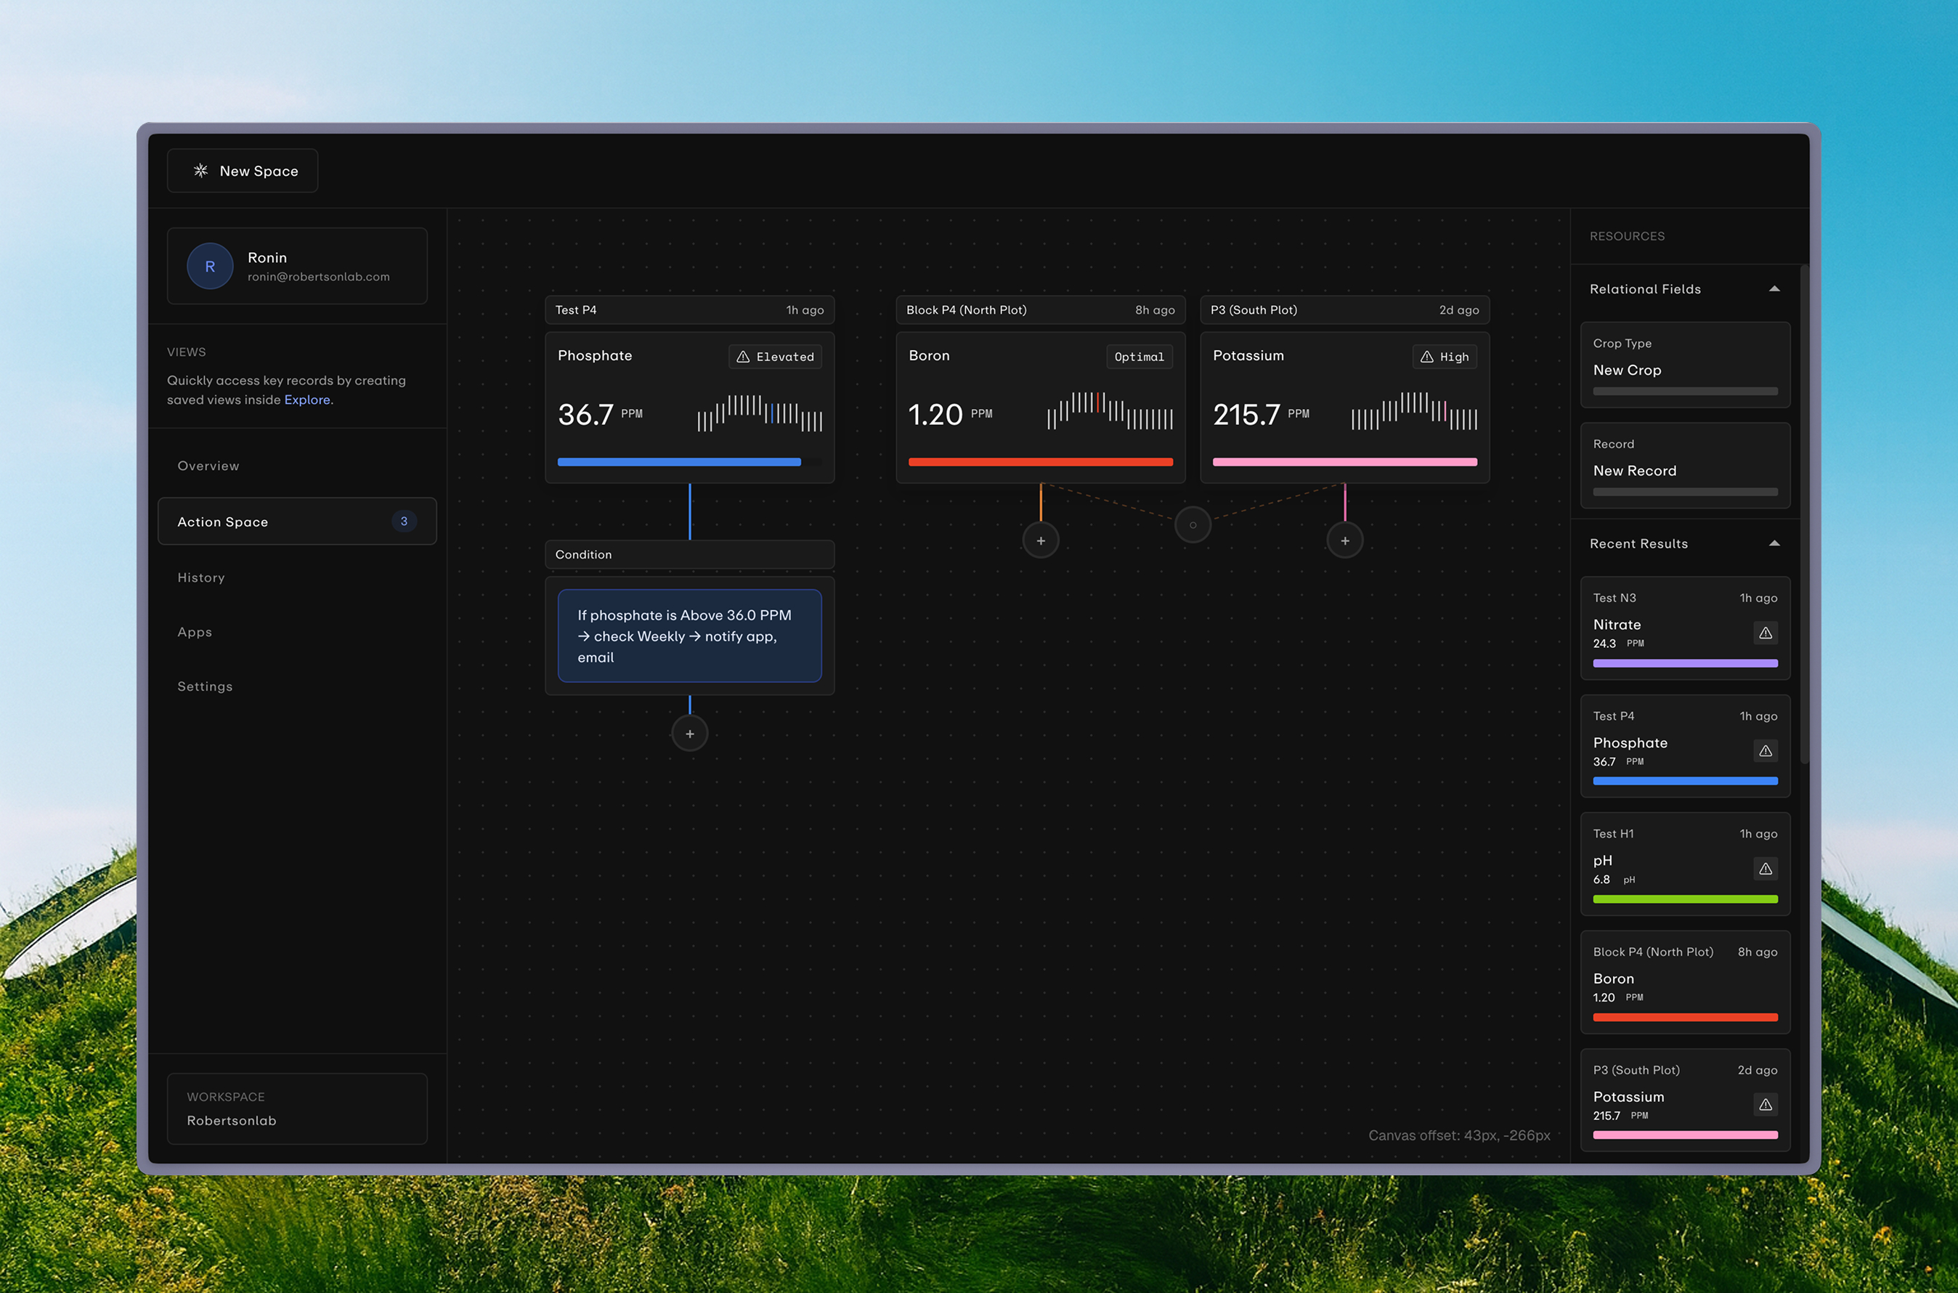The image size is (1958, 1293).
Task: Click the alert icon on the Nitrate result
Action: coord(1766,633)
